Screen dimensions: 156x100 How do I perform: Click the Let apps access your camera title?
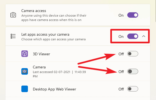[x=45, y=34]
